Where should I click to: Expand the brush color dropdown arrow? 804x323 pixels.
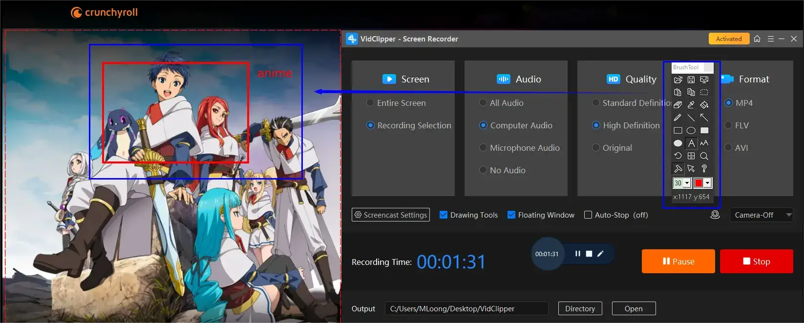[x=707, y=183]
